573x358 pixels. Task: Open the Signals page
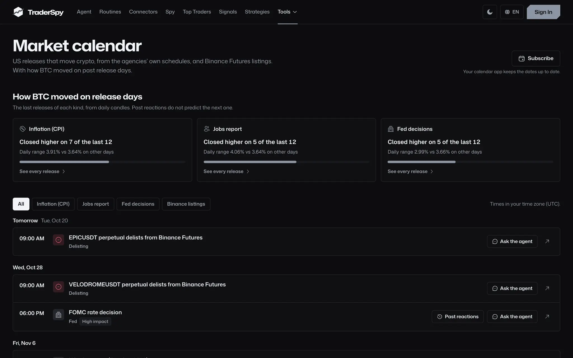pyautogui.click(x=228, y=12)
